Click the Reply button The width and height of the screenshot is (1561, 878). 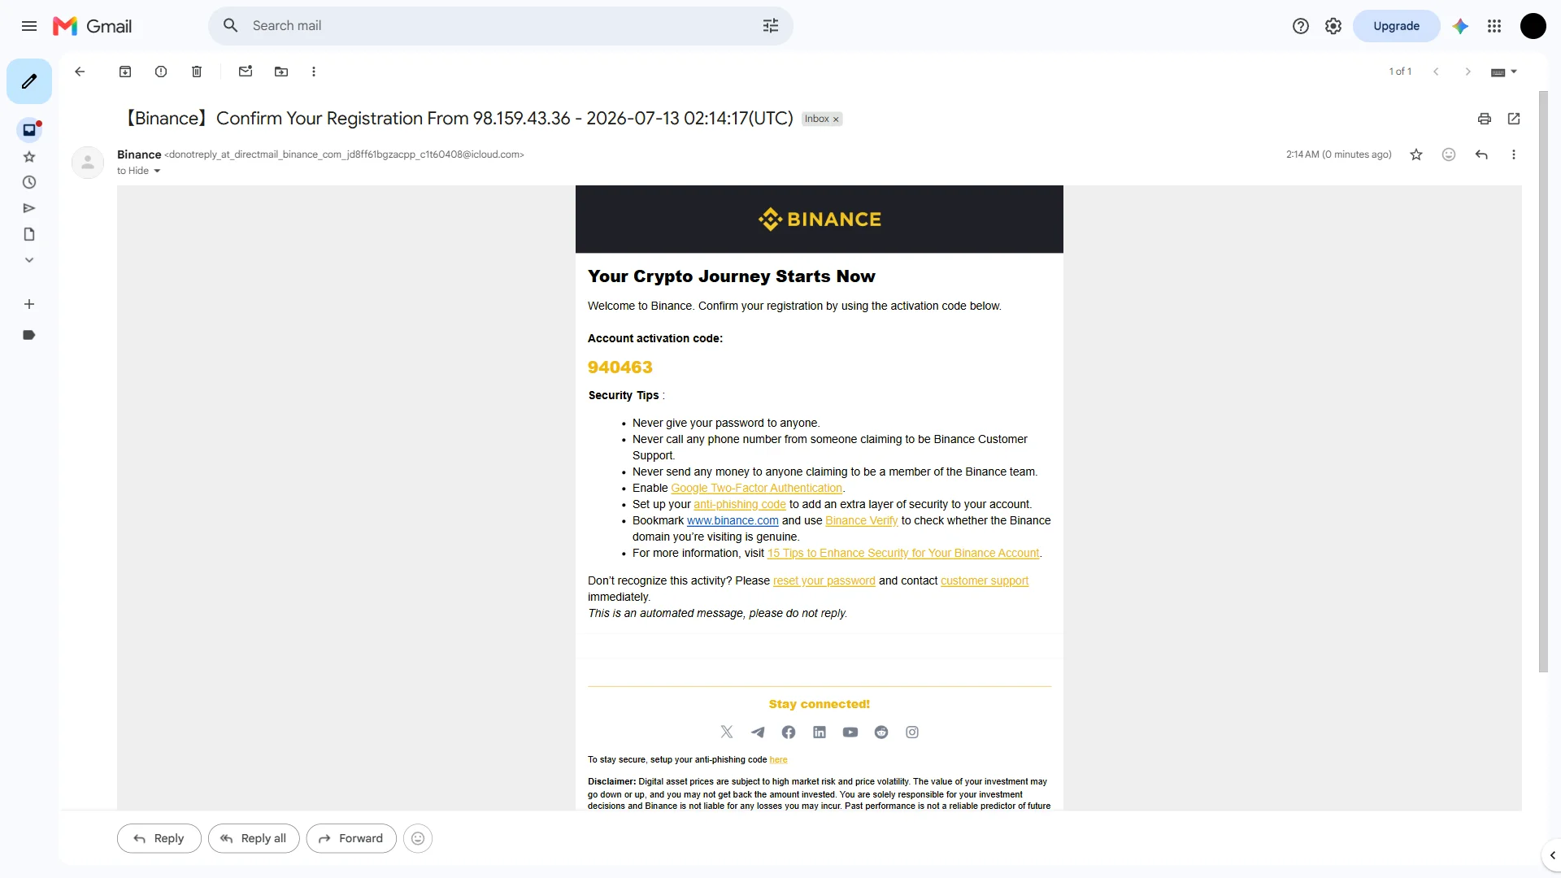tap(159, 838)
